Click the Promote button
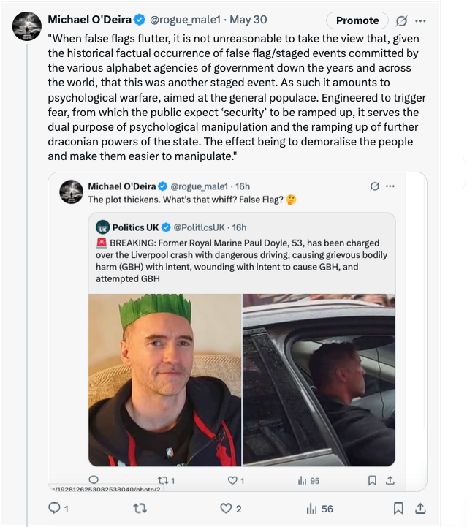Image resolution: width=467 pixels, height=527 pixels. click(357, 20)
